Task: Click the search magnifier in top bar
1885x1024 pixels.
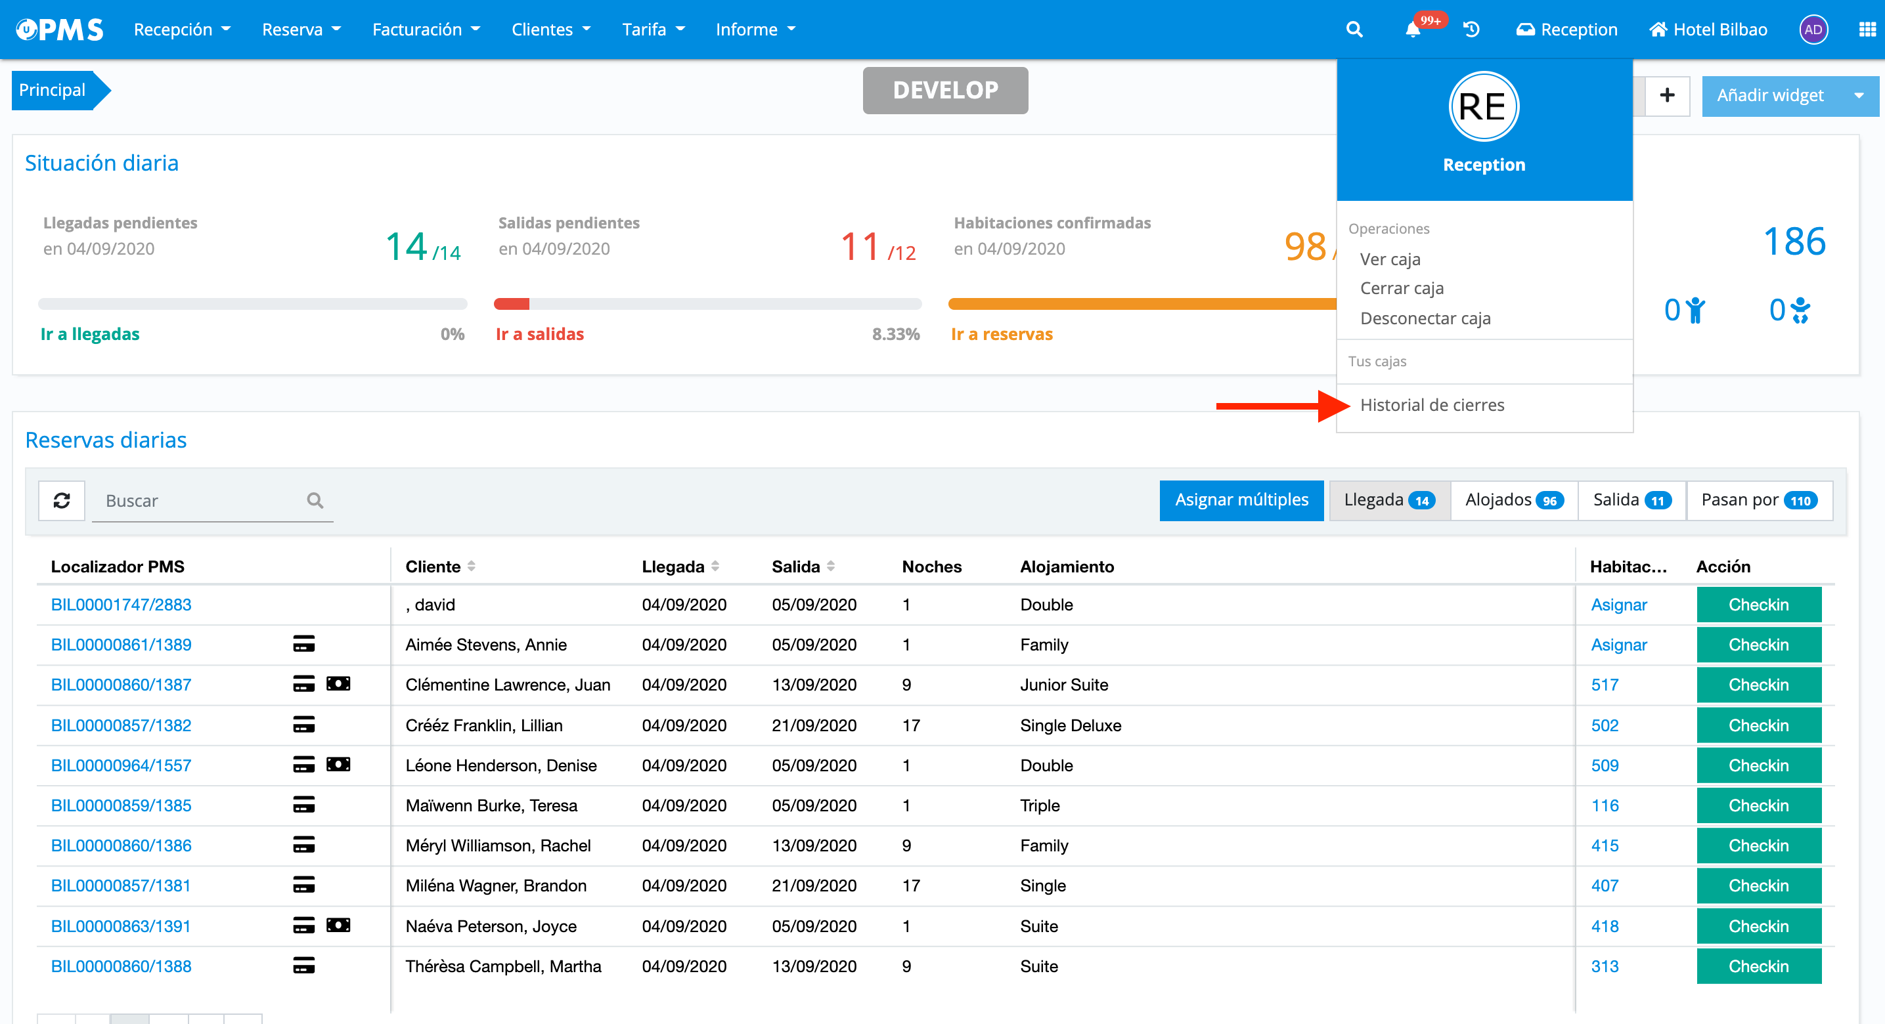Action: point(1354,30)
